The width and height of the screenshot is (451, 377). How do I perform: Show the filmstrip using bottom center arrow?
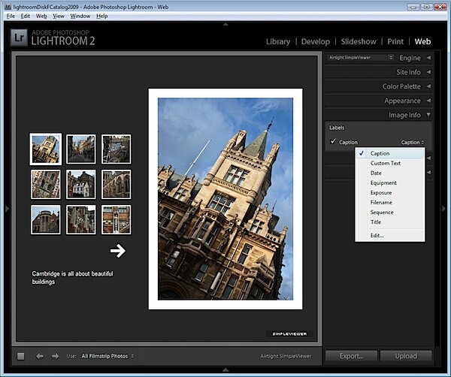tap(225, 369)
